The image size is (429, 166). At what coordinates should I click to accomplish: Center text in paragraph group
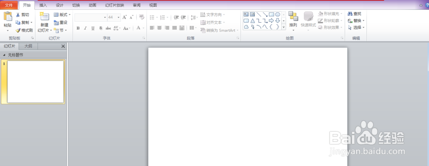coord(160,28)
